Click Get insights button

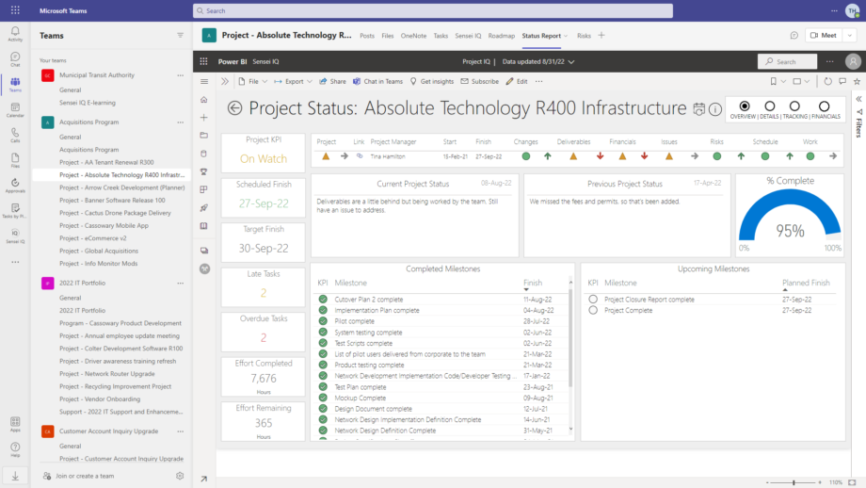click(x=431, y=81)
